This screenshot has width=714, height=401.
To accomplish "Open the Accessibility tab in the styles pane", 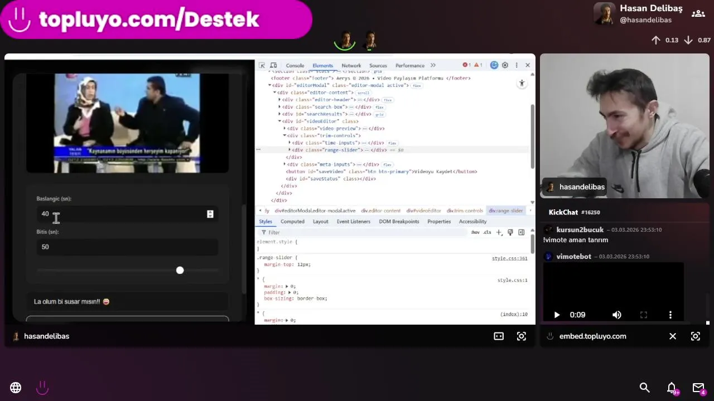I will pos(473,222).
